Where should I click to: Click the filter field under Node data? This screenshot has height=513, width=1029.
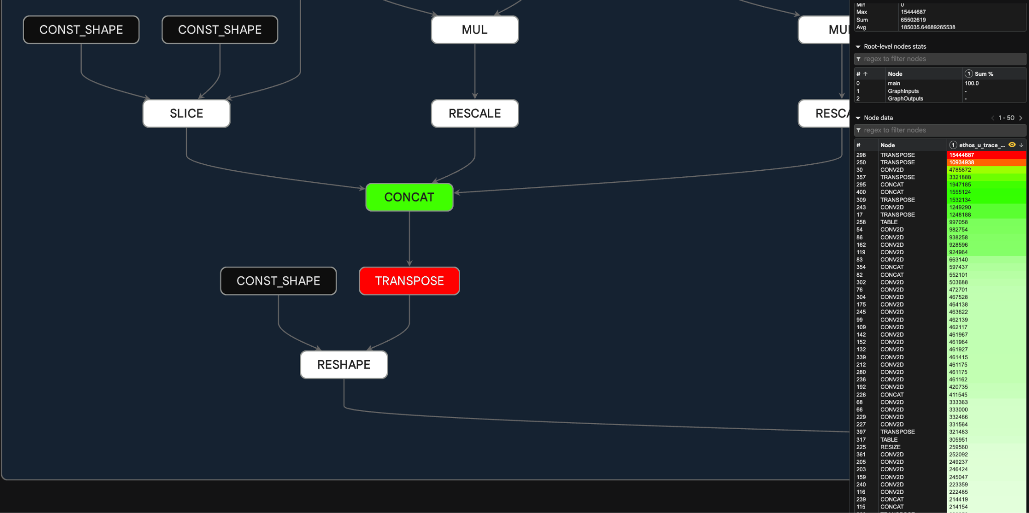940,130
